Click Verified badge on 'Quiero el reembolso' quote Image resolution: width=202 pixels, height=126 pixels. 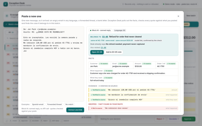click(x=98, y=100)
